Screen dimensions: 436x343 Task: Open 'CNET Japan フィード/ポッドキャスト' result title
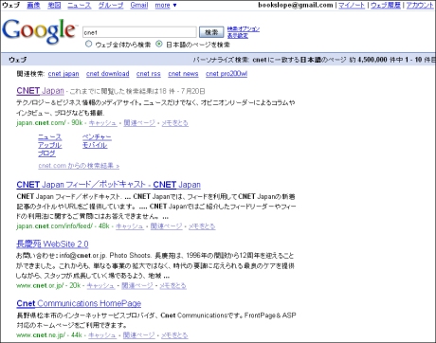(109, 185)
